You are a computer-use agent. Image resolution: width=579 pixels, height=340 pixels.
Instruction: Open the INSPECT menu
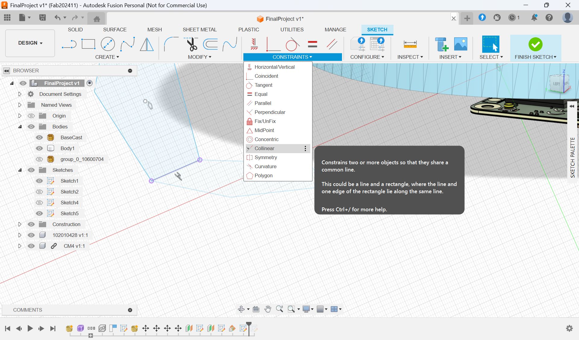point(410,57)
